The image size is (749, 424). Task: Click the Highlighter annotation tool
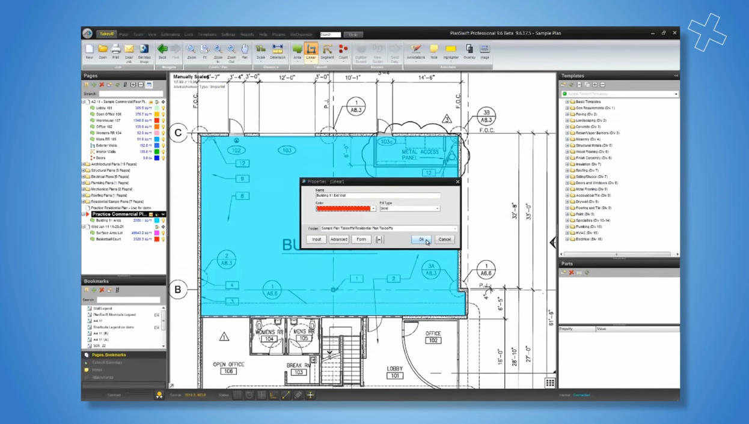[450, 52]
